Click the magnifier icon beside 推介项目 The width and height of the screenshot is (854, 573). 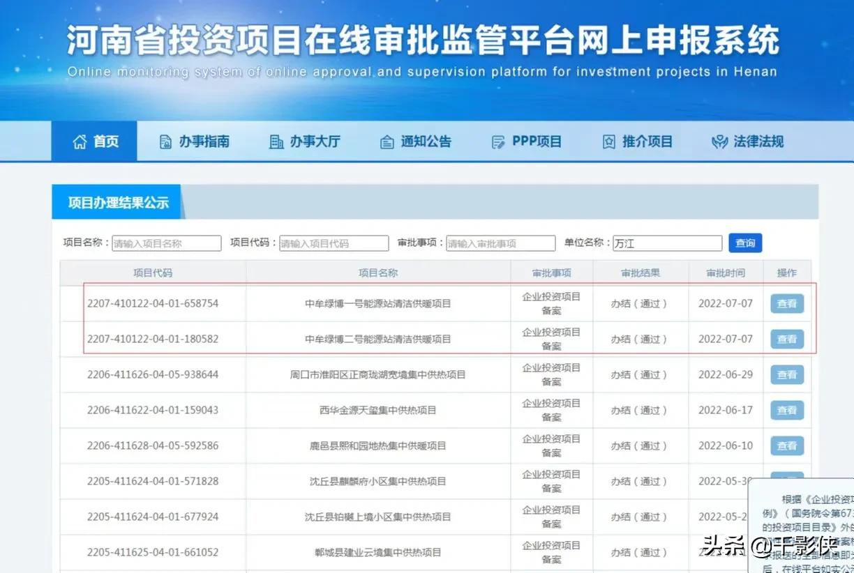[x=609, y=141]
